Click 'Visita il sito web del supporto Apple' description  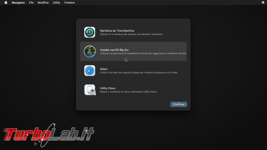point(139,73)
